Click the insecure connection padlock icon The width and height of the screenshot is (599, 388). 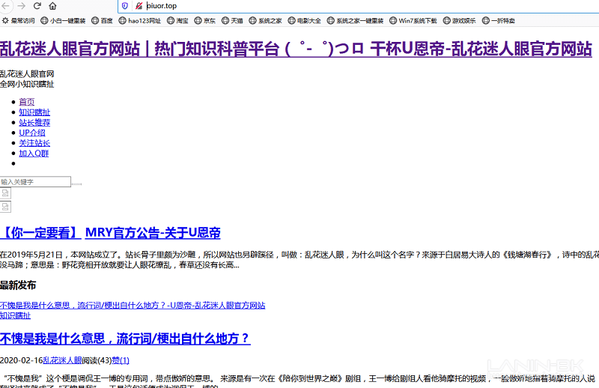139,6
